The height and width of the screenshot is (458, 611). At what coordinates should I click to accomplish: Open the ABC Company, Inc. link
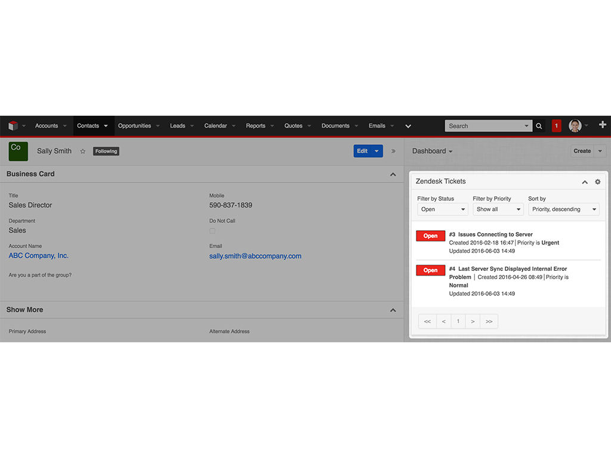pos(39,256)
